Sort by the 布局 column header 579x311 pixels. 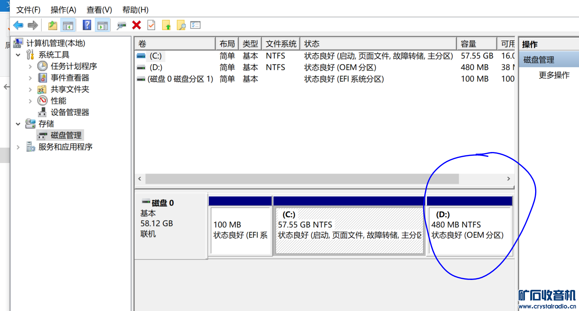click(227, 44)
